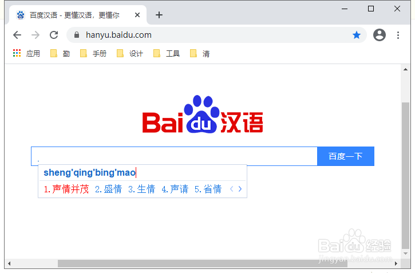Viewport: 415px width, 273px height.
Task: Click the hanyu.baidu.com address bar
Action: click(216, 35)
